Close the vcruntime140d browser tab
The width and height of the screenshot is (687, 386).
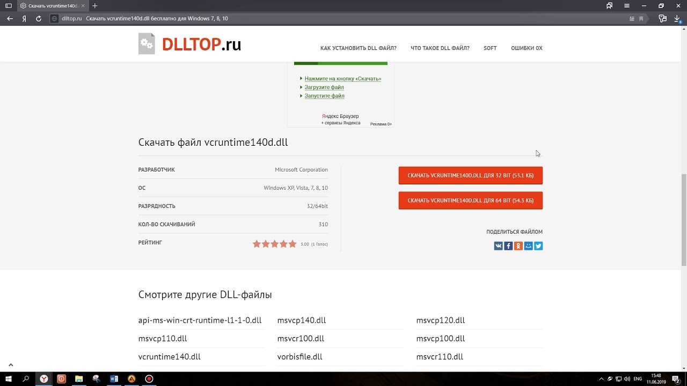pos(83,6)
